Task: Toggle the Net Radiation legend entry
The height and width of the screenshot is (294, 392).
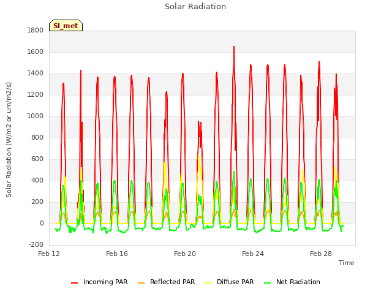Action: pos(292,282)
